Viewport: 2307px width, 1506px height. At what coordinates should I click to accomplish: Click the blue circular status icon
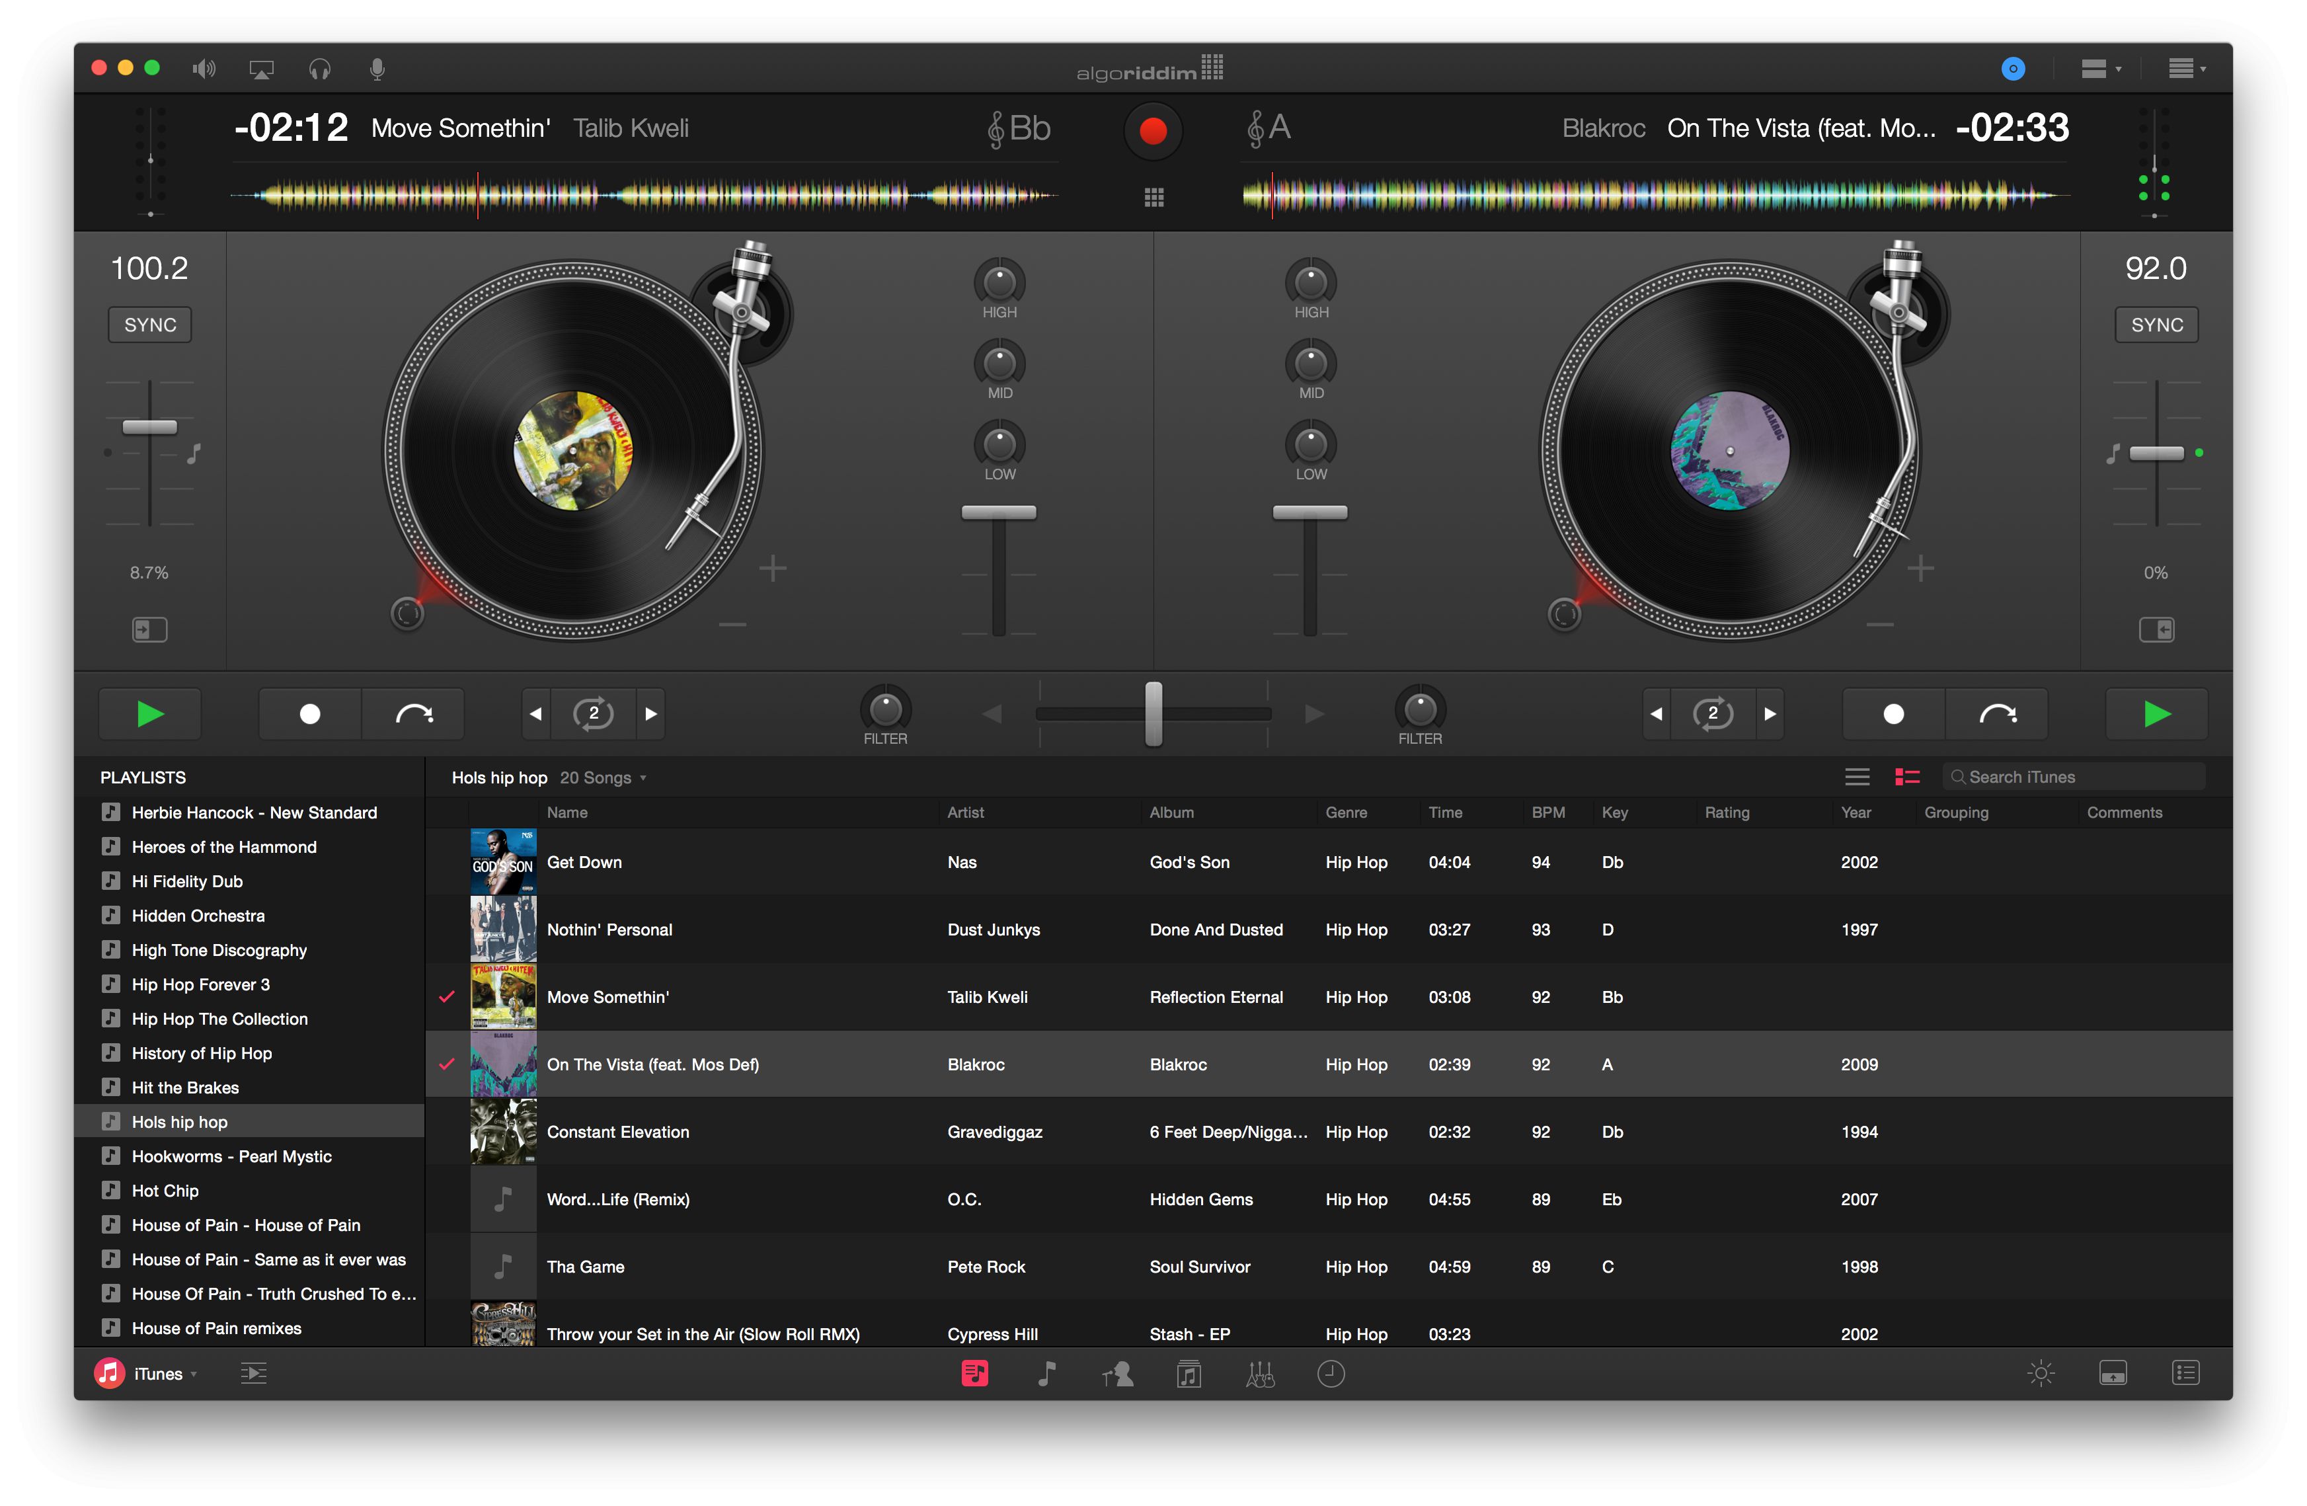pyautogui.click(x=2014, y=69)
